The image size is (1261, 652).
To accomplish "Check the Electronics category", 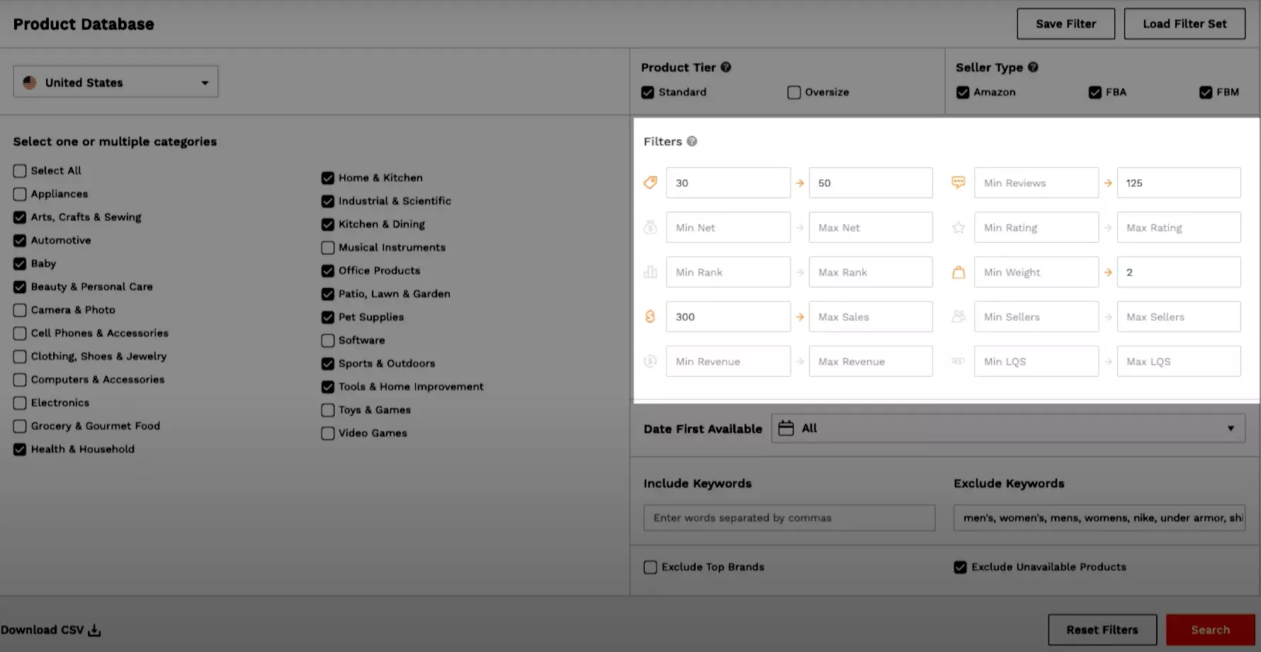I will pos(20,403).
